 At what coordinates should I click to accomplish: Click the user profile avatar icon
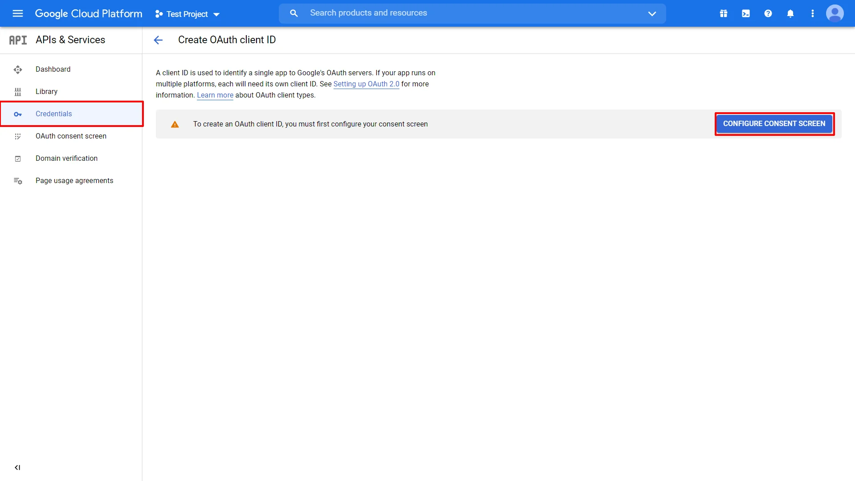point(835,13)
